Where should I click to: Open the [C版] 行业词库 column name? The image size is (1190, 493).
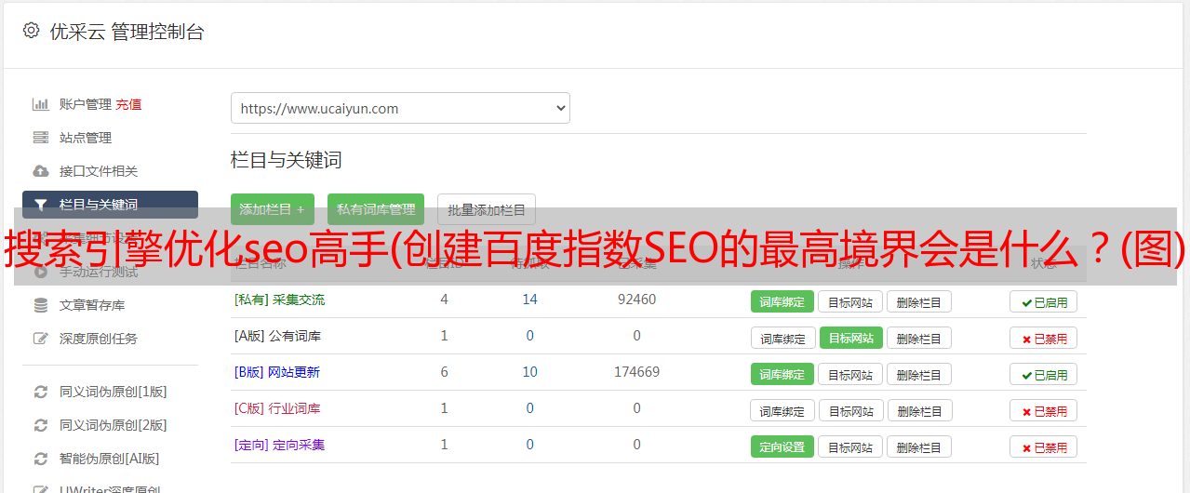(x=277, y=408)
